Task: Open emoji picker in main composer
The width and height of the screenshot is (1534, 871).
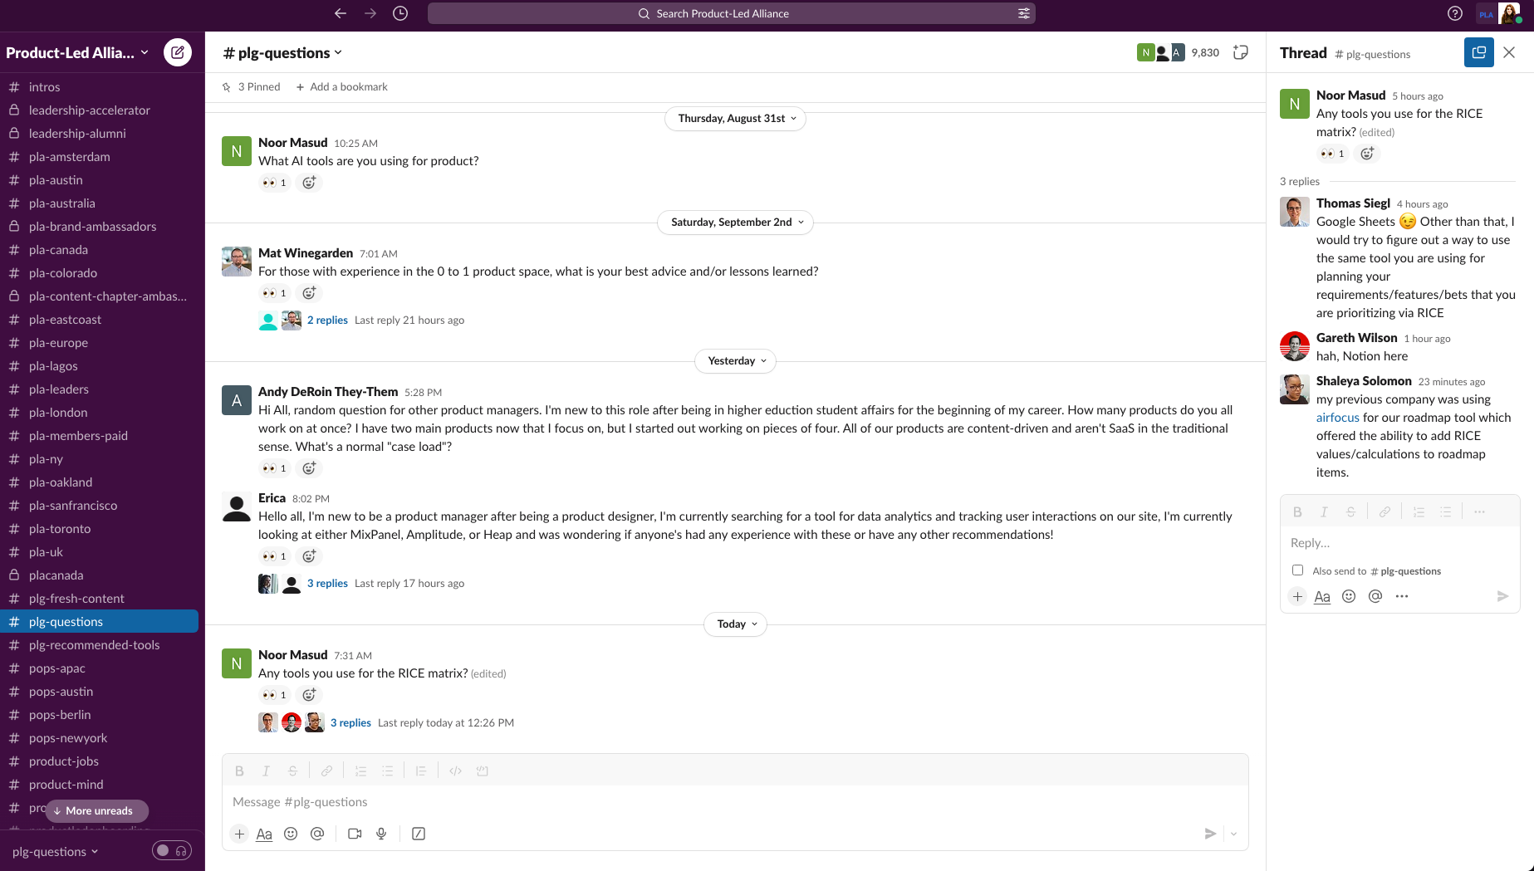Action: coord(291,834)
